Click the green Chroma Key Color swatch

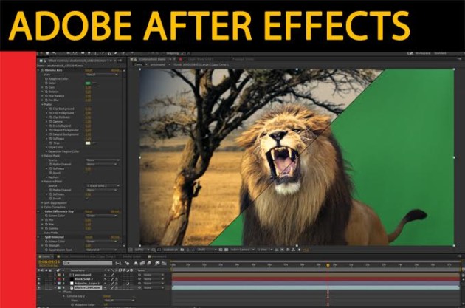88,83
